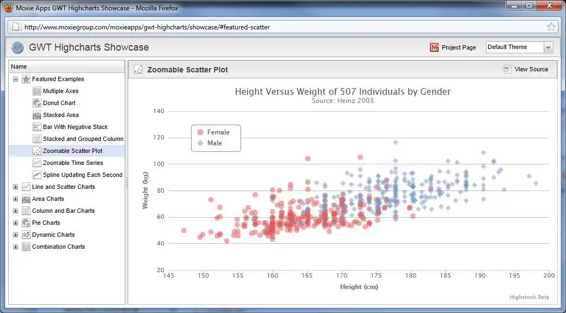
Task: Click the Featured Examples label
Action: tap(58, 79)
